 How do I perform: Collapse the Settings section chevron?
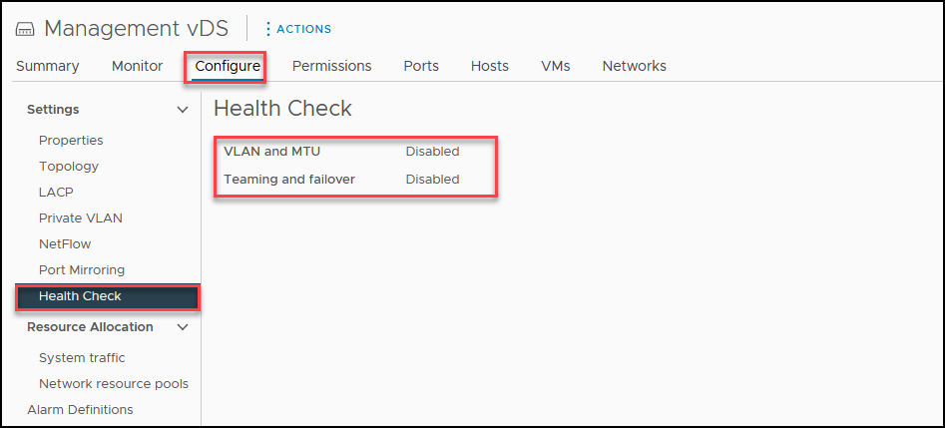(182, 110)
